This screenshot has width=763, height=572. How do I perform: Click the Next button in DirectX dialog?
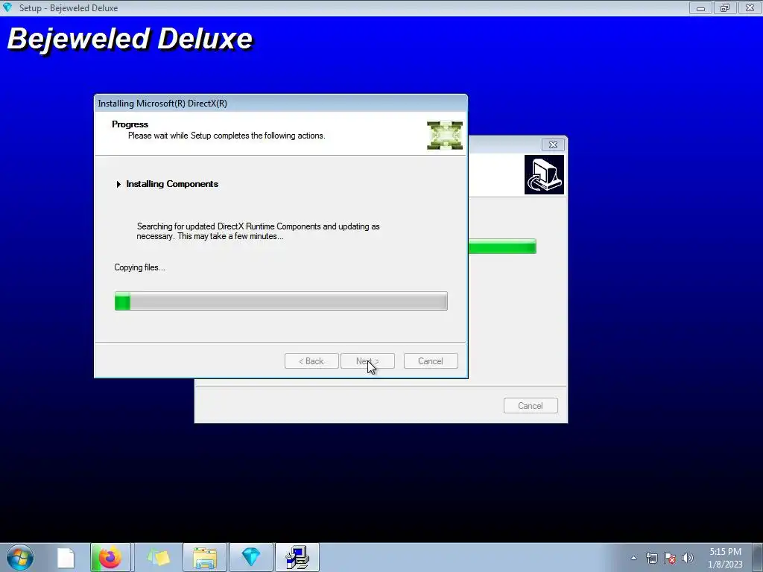[367, 361]
